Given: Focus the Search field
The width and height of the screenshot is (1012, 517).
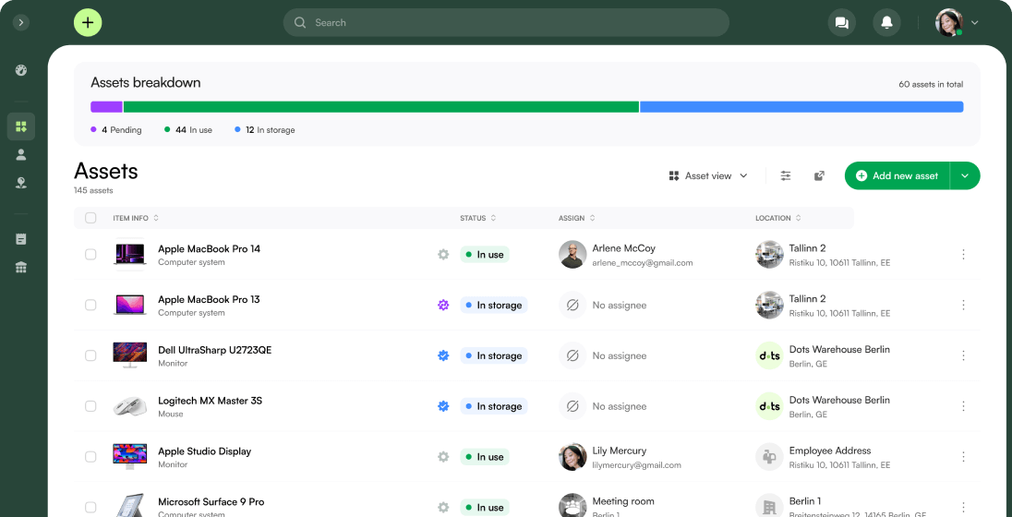Looking at the screenshot, I should [x=506, y=22].
